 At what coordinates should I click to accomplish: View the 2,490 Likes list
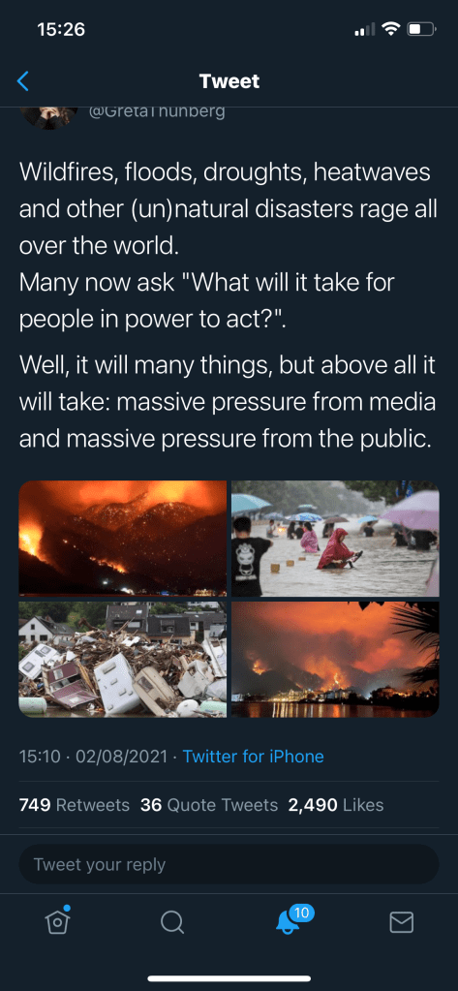pyautogui.click(x=336, y=805)
